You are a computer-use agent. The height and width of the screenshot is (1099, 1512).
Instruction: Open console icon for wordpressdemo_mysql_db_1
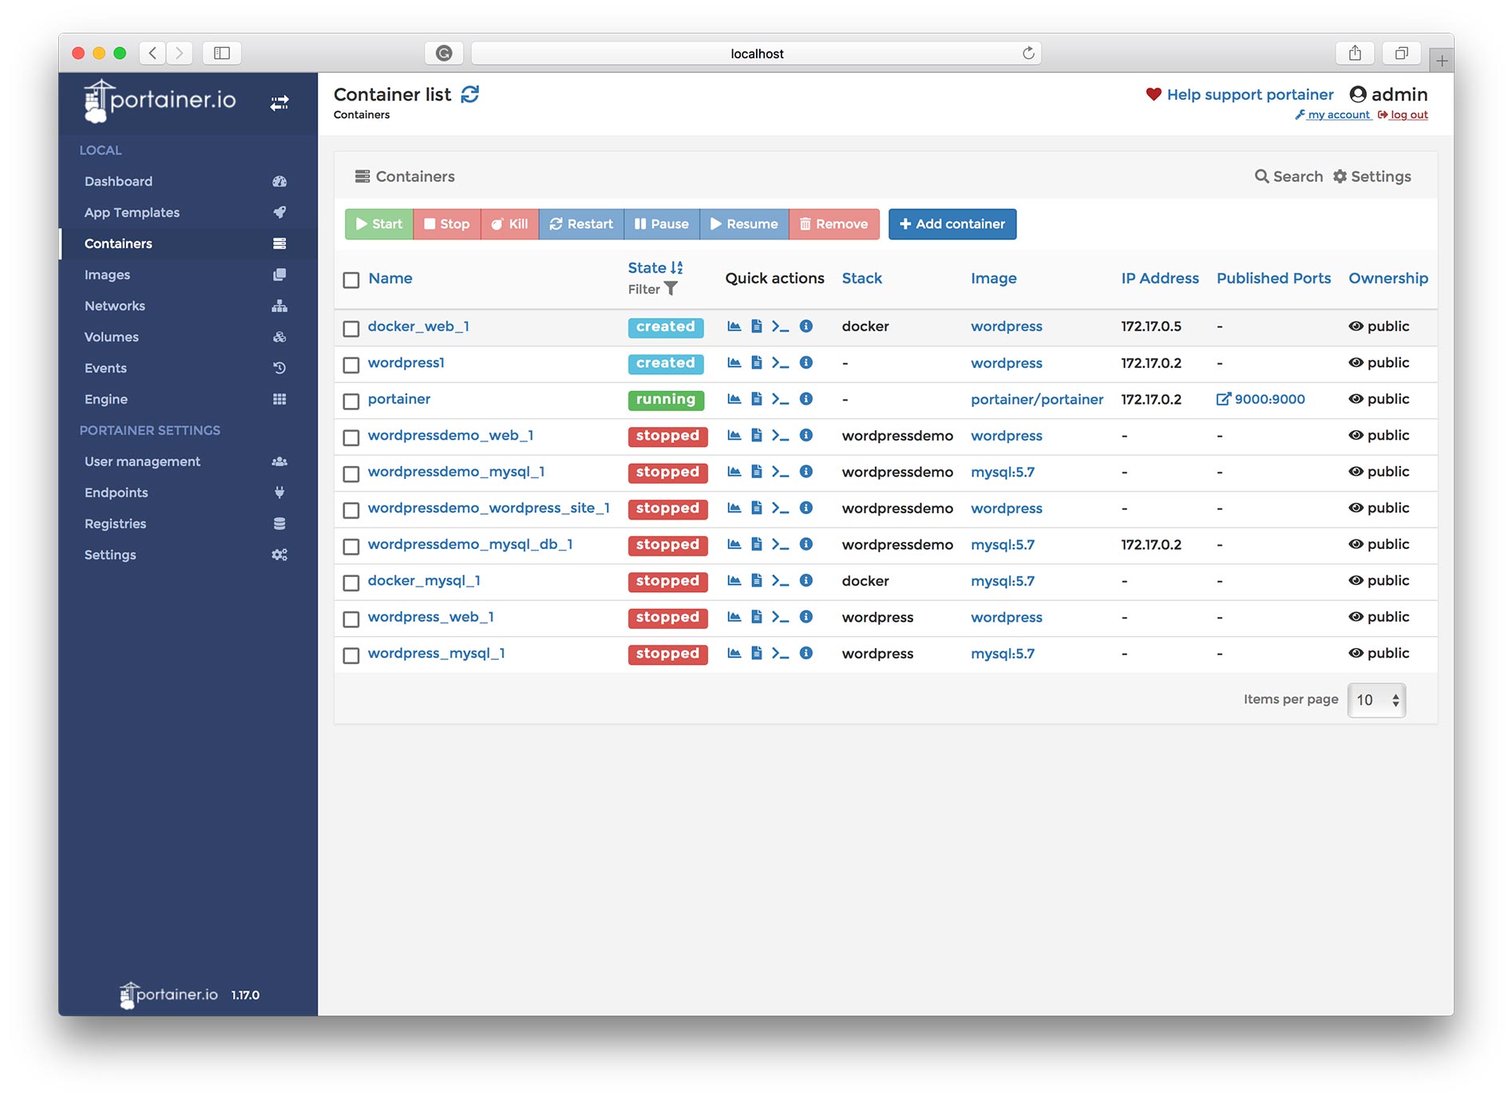(x=780, y=544)
